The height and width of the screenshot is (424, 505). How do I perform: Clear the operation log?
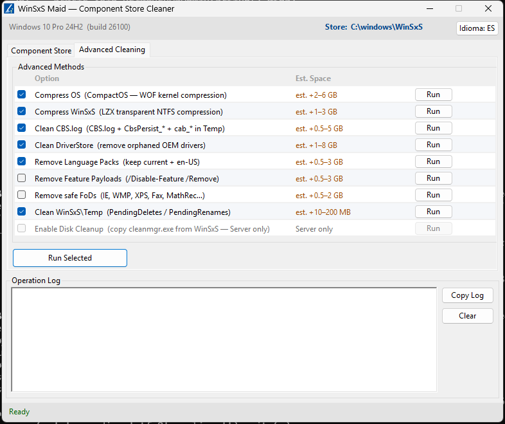[467, 316]
